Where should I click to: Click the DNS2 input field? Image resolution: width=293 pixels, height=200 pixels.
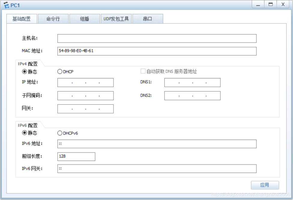[x=192, y=95]
